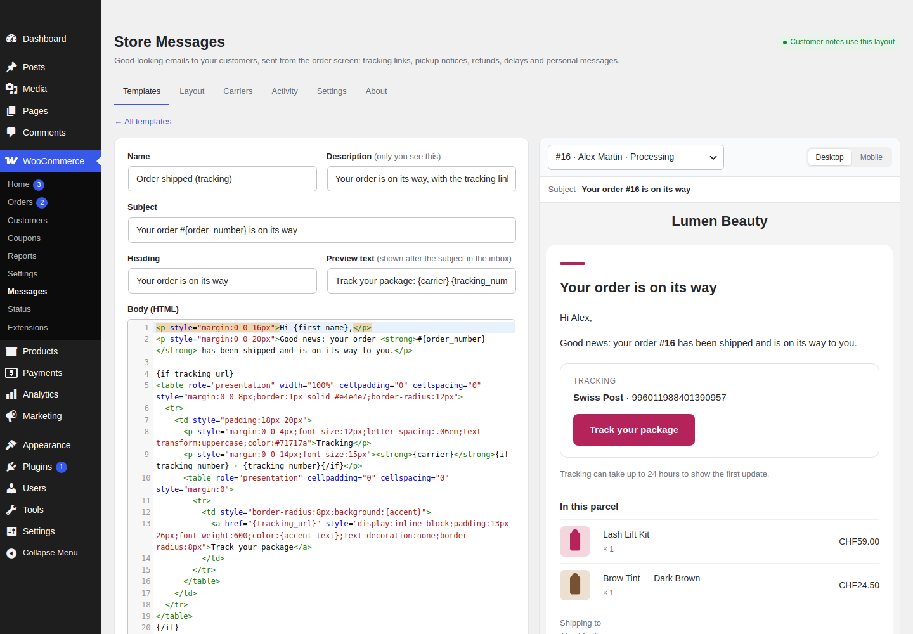
Task: Click the Brow Tint product thumbnail
Action: (575, 585)
